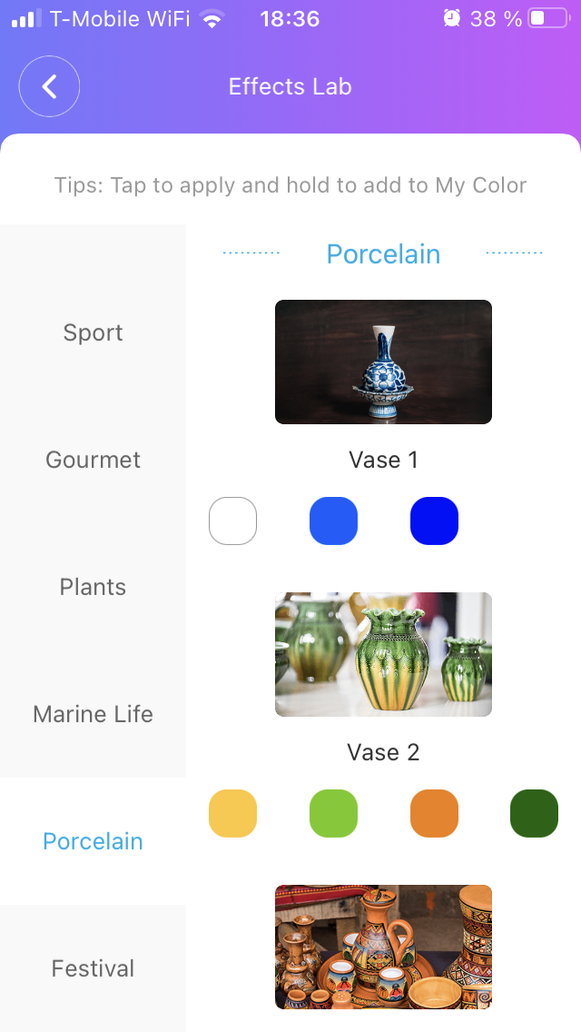The image size is (581, 1032).
Task: Apply the dark green Vase 2 swatch
Action: (x=534, y=813)
